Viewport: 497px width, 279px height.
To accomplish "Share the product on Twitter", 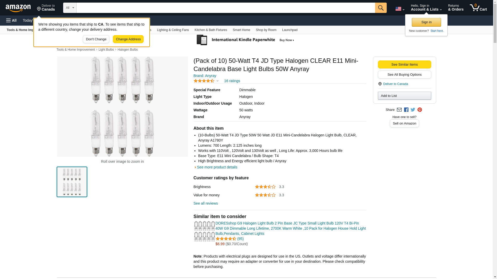I will tap(413, 110).
